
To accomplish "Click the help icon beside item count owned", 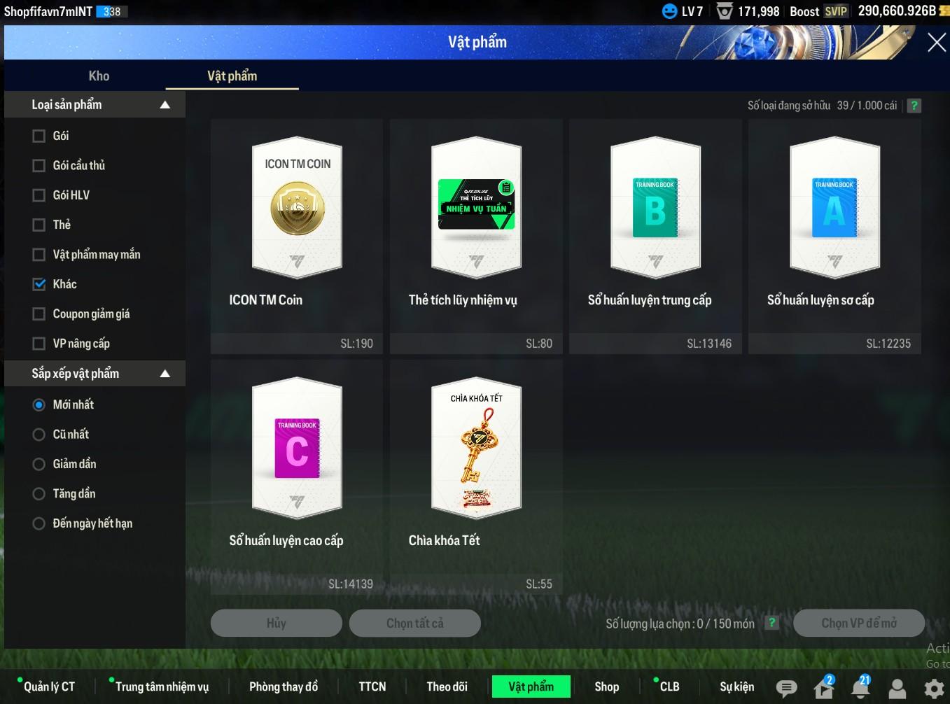I will (x=914, y=106).
